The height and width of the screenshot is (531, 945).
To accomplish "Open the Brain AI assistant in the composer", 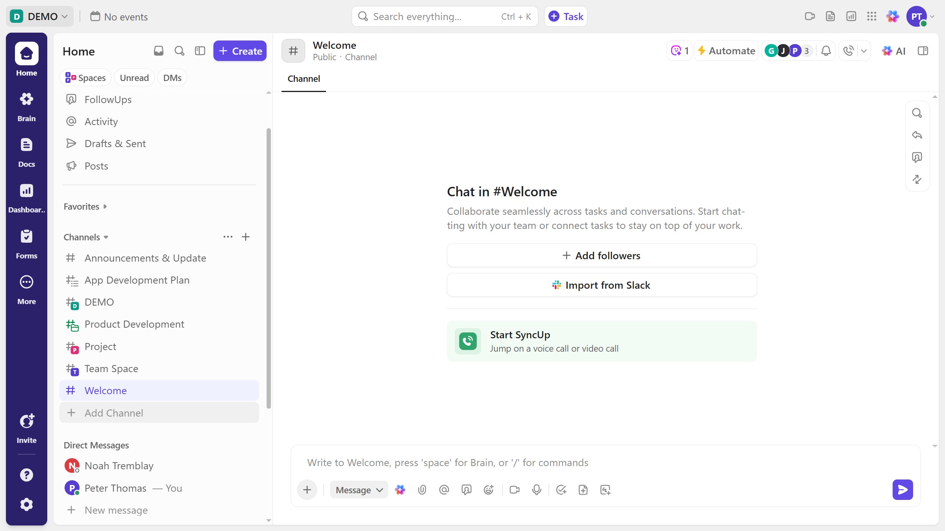I will (x=400, y=490).
